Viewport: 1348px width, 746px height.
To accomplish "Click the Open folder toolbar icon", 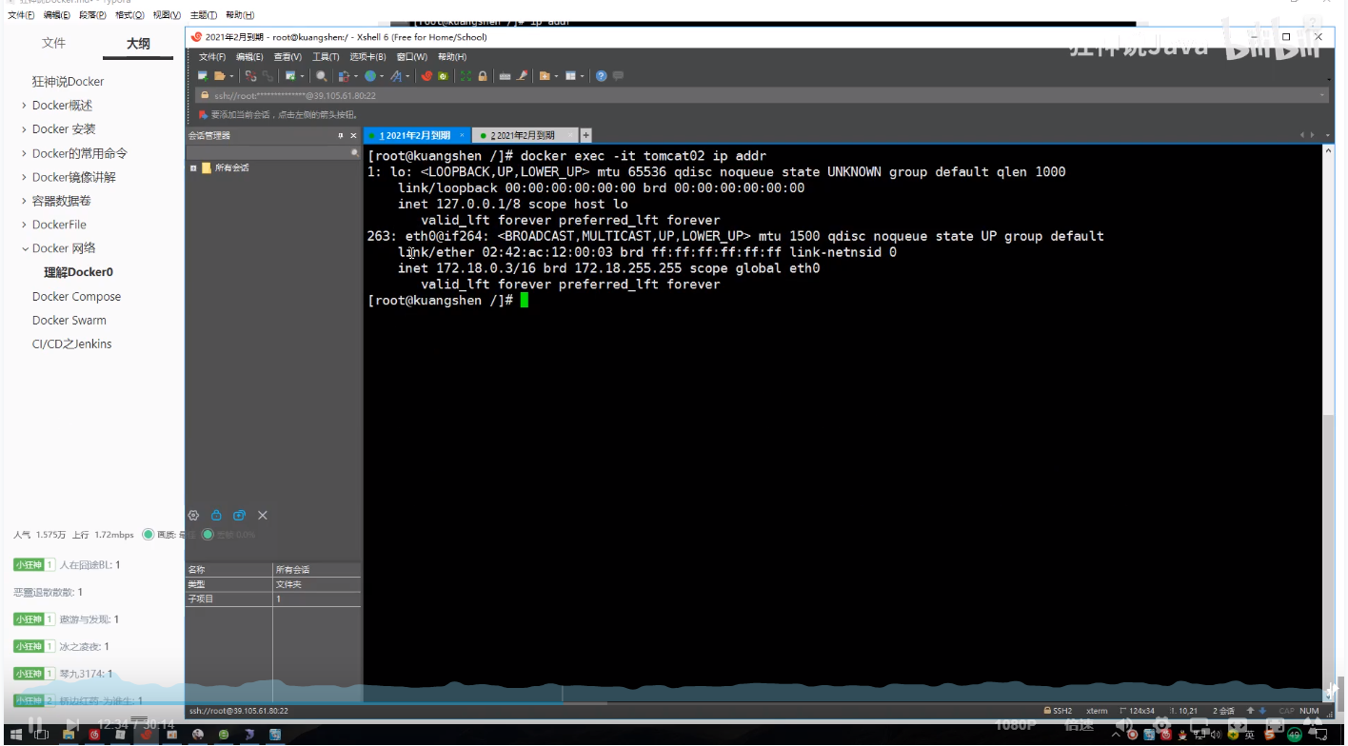I will pos(220,76).
